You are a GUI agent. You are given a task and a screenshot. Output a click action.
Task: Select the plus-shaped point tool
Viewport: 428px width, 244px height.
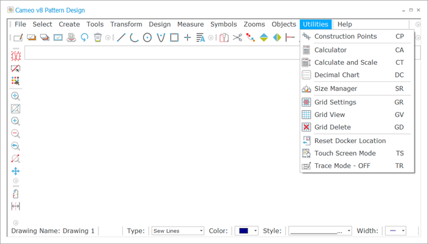[188, 37]
